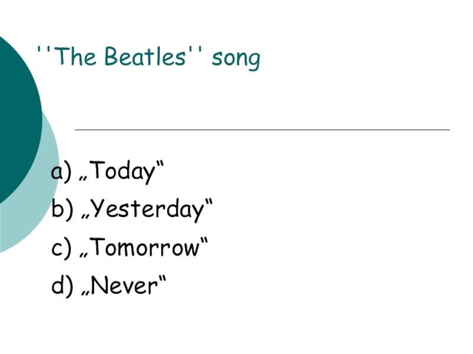Select the horizontal divider line under the title
The height and width of the screenshot is (354, 473).
click(x=262, y=129)
